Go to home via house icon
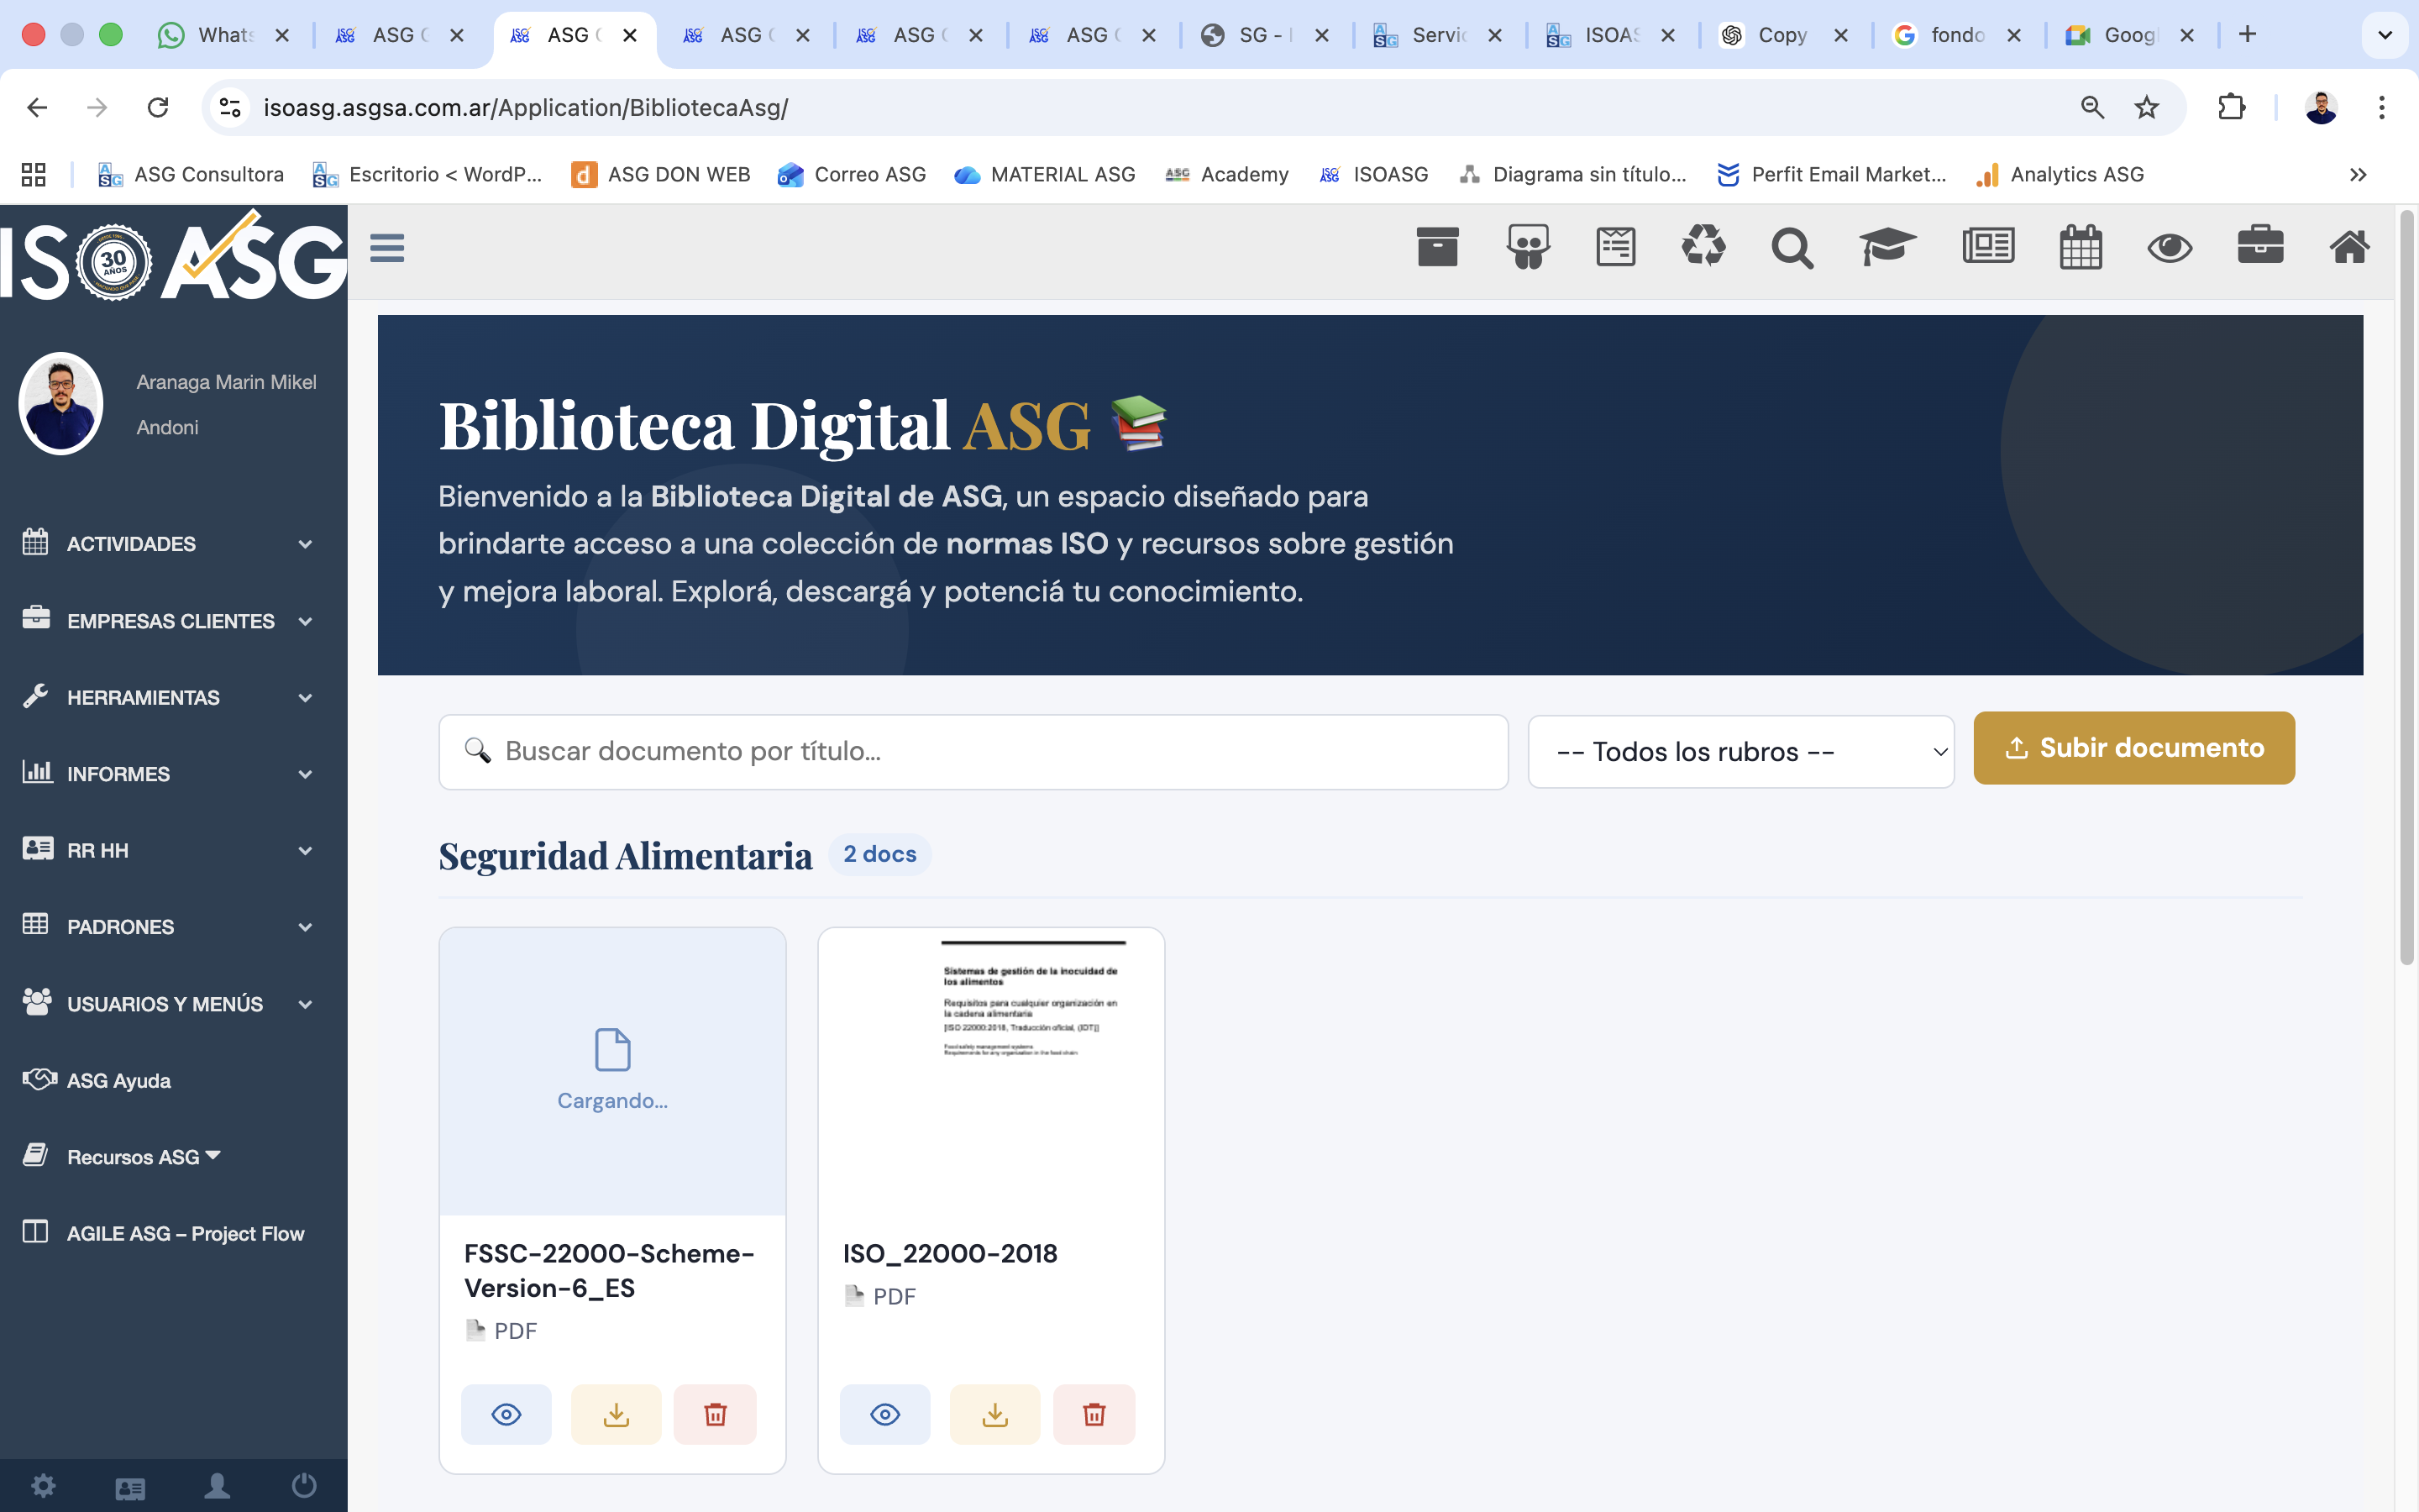 [x=2349, y=247]
